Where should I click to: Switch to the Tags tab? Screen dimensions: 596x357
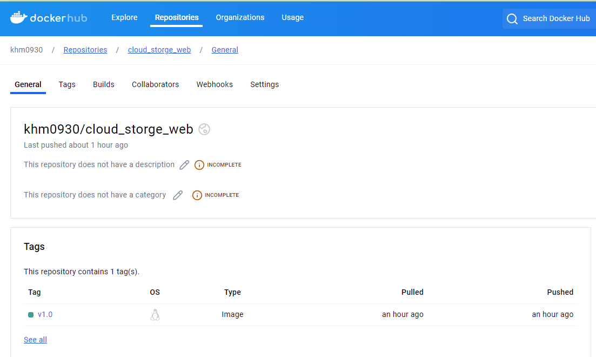(x=67, y=84)
